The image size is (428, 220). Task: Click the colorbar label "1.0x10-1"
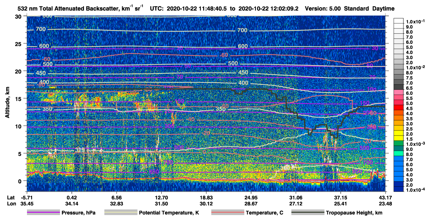415,21
